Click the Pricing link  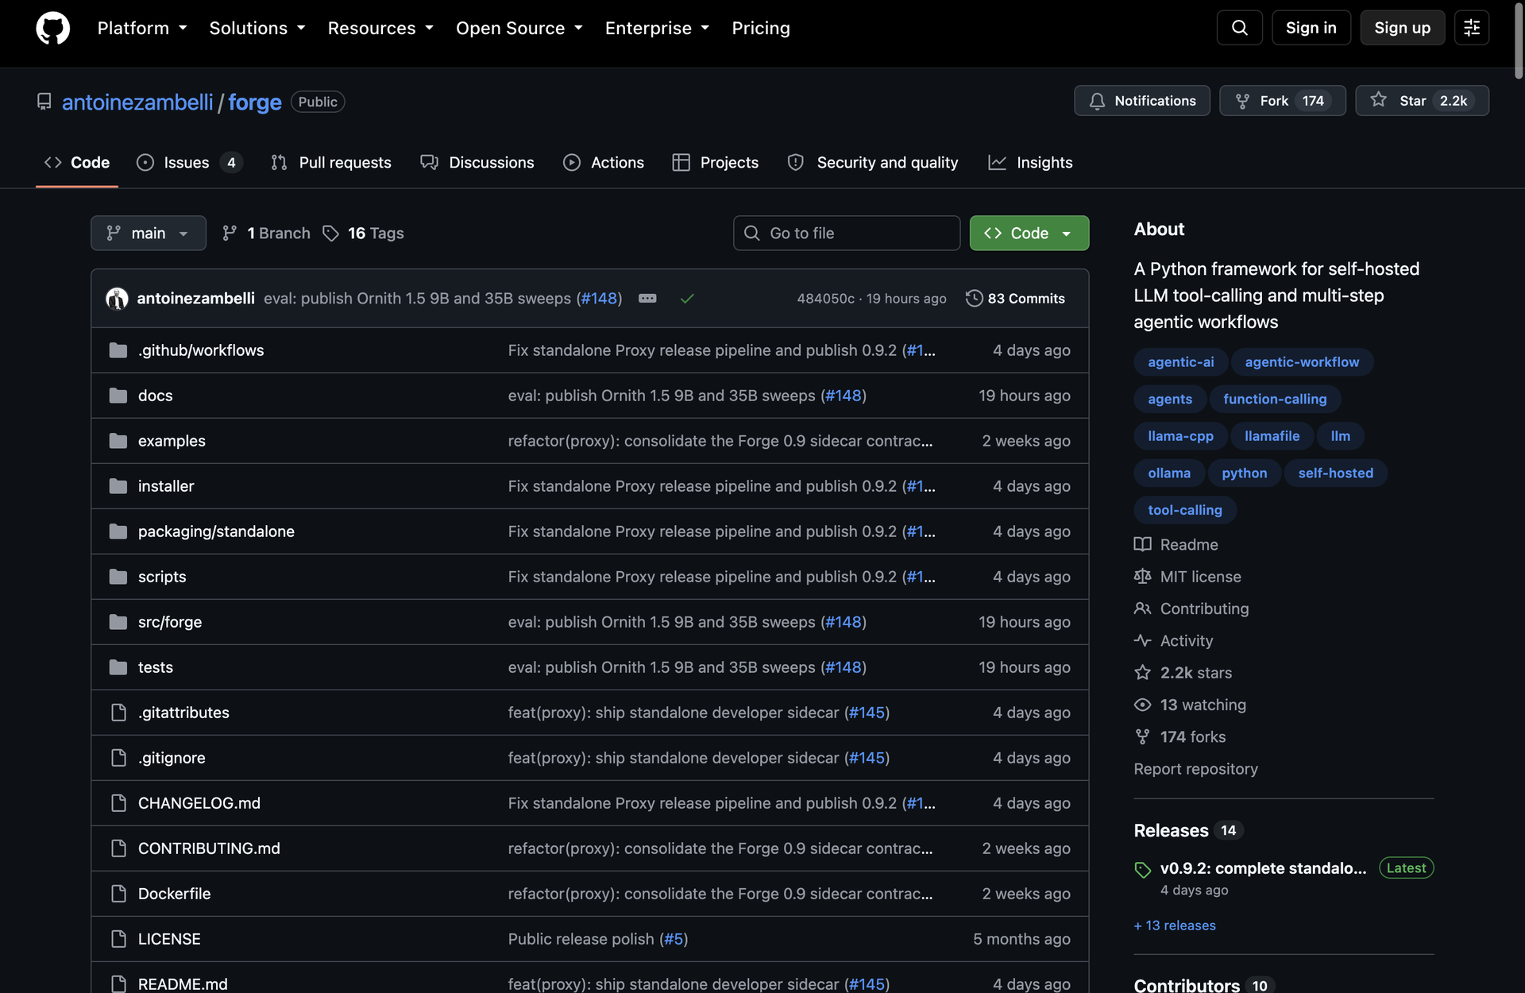[761, 29]
